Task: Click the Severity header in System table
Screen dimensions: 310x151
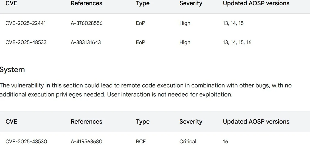Action: [x=191, y=122]
